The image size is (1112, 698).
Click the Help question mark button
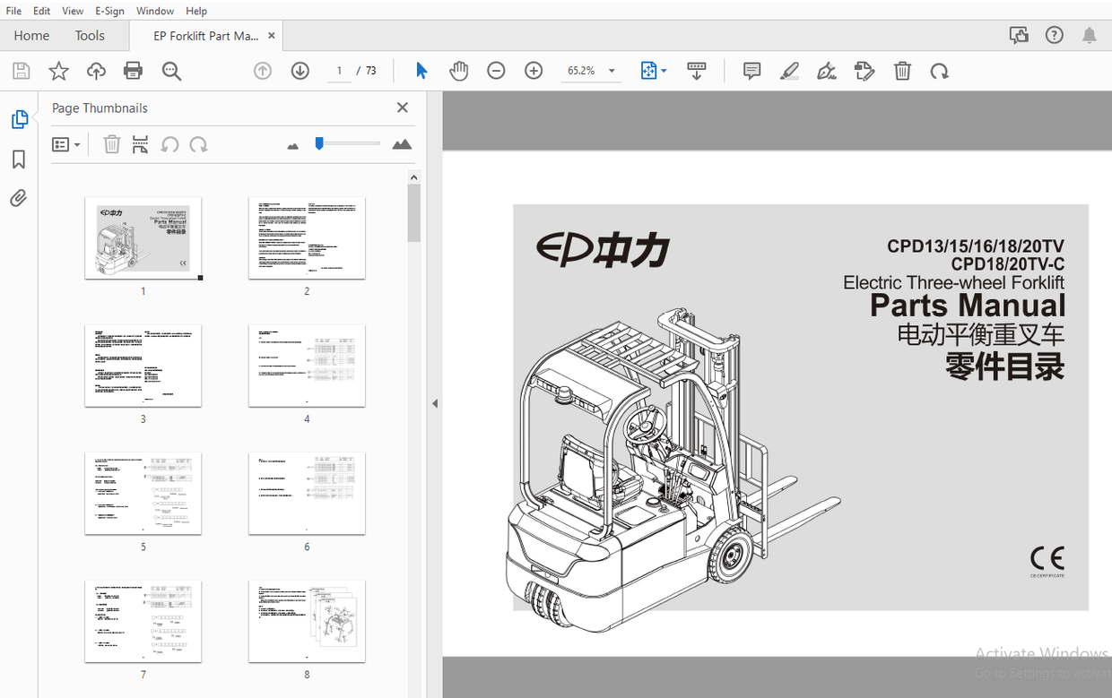tap(1054, 35)
